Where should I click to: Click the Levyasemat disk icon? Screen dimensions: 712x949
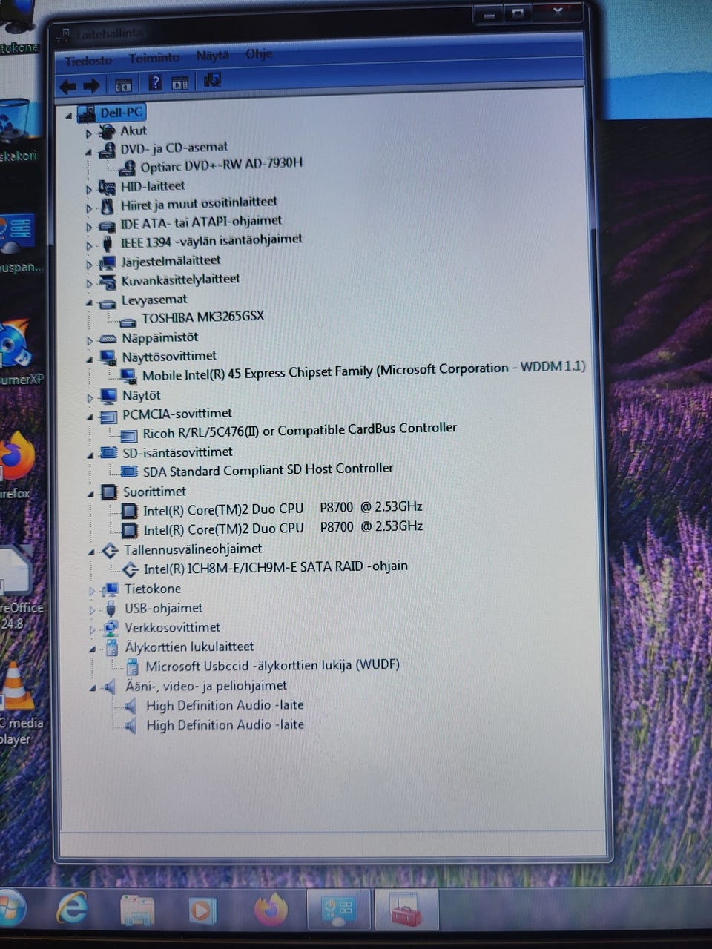coord(108,302)
